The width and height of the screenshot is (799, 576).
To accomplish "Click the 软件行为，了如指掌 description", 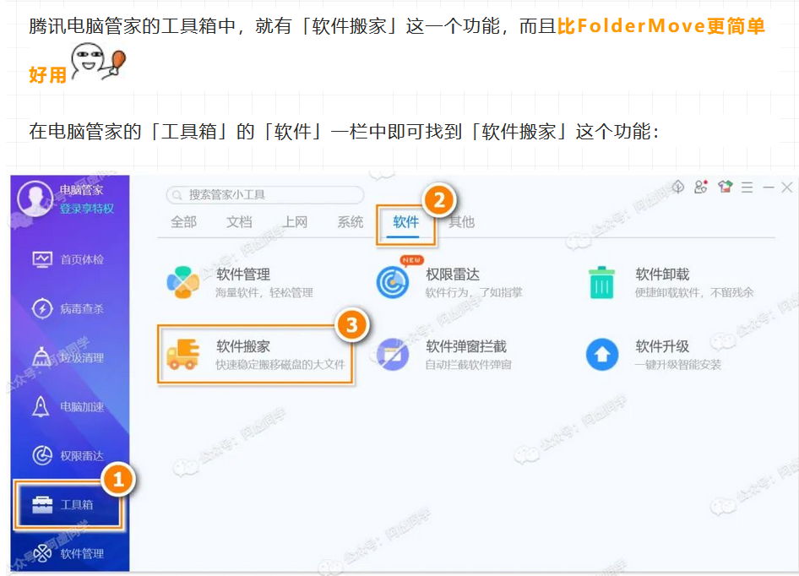I will click(473, 292).
